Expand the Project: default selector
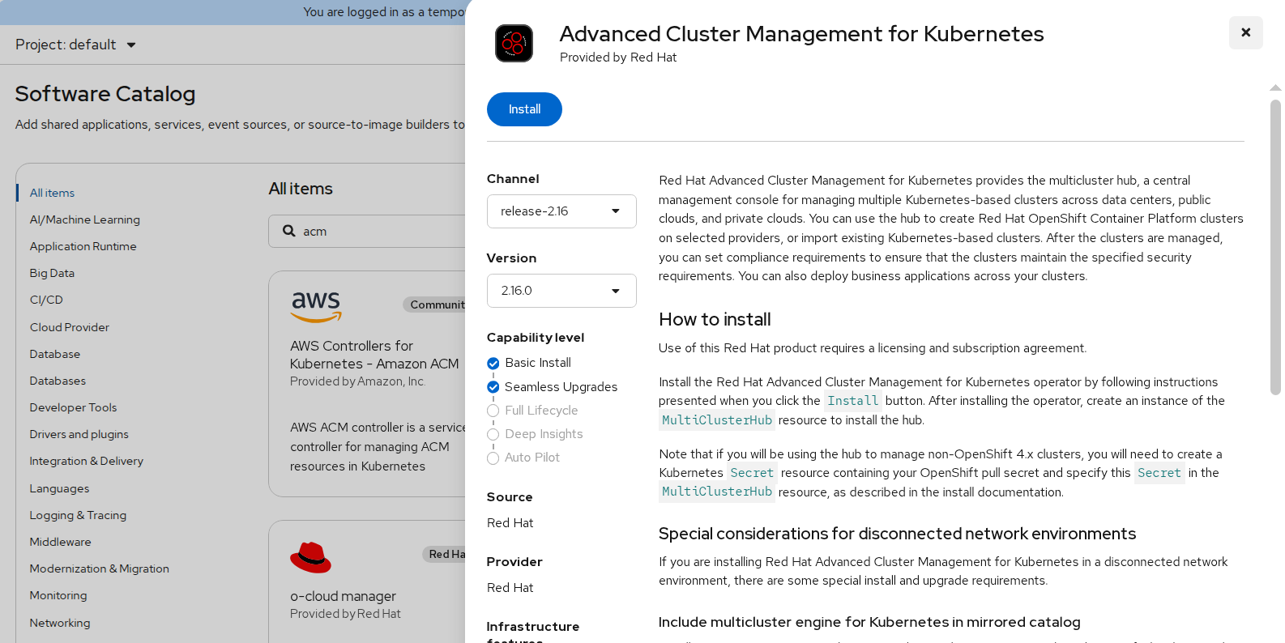The image size is (1285, 643). tap(75, 45)
